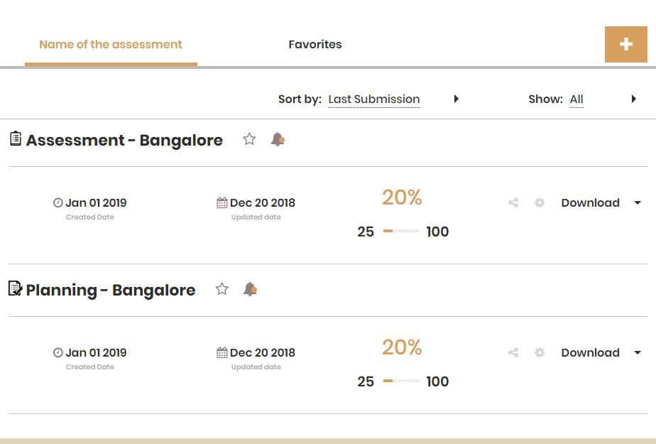Star Planning - Bangalore as favorite
656x444 pixels.
click(x=222, y=288)
